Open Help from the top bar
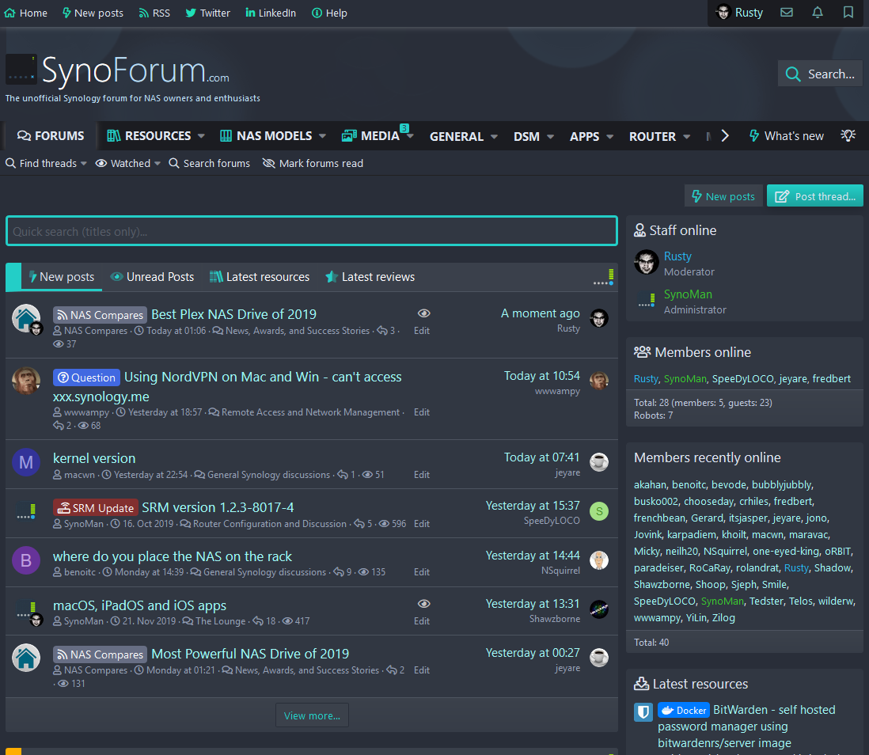This screenshot has width=869, height=755. [329, 13]
